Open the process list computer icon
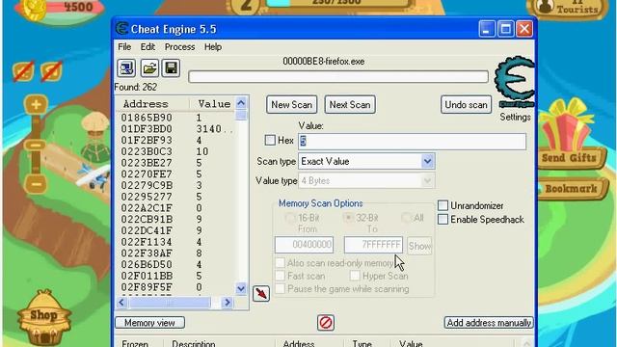This screenshot has height=347, width=617. tap(126, 68)
